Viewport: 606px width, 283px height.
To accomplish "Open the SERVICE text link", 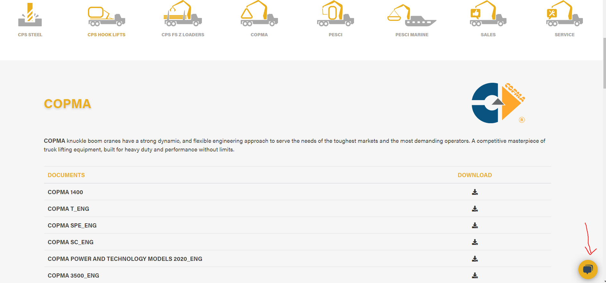I will pyautogui.click(x=565, y=35).
